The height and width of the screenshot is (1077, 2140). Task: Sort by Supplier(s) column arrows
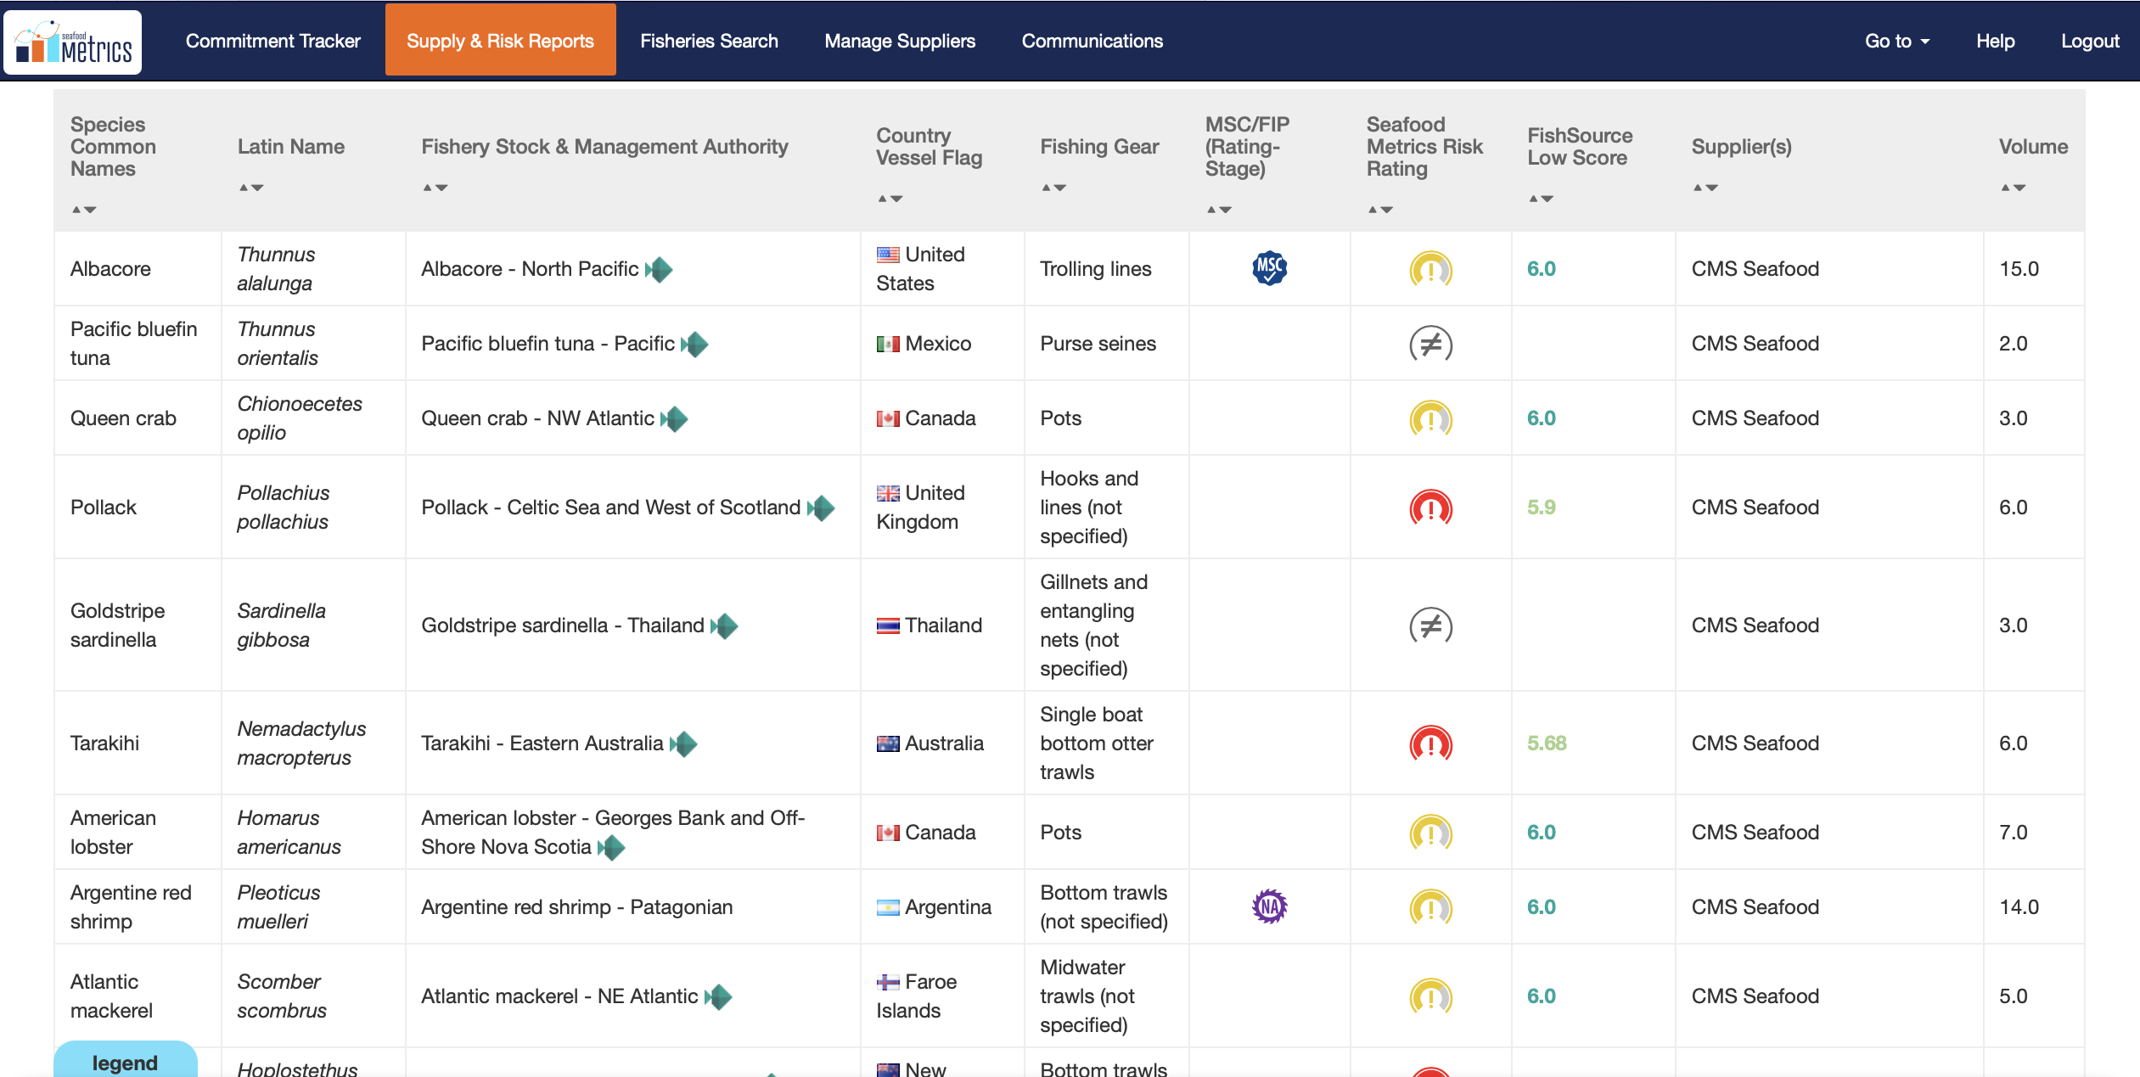point(1705,188)
